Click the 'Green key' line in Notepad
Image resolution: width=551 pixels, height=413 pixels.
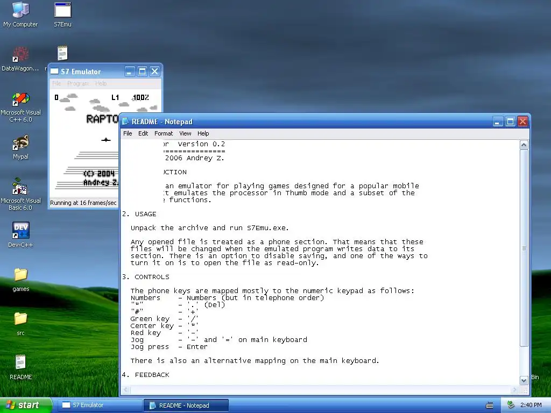(164, 319)
